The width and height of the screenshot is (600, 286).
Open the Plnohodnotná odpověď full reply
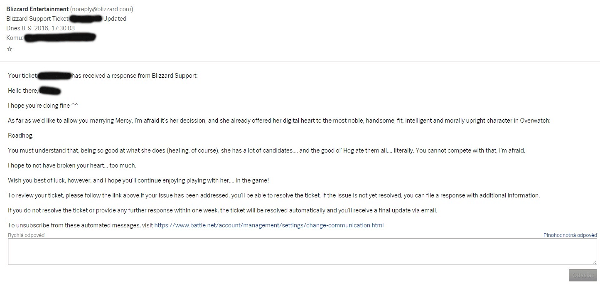(570, 235)
